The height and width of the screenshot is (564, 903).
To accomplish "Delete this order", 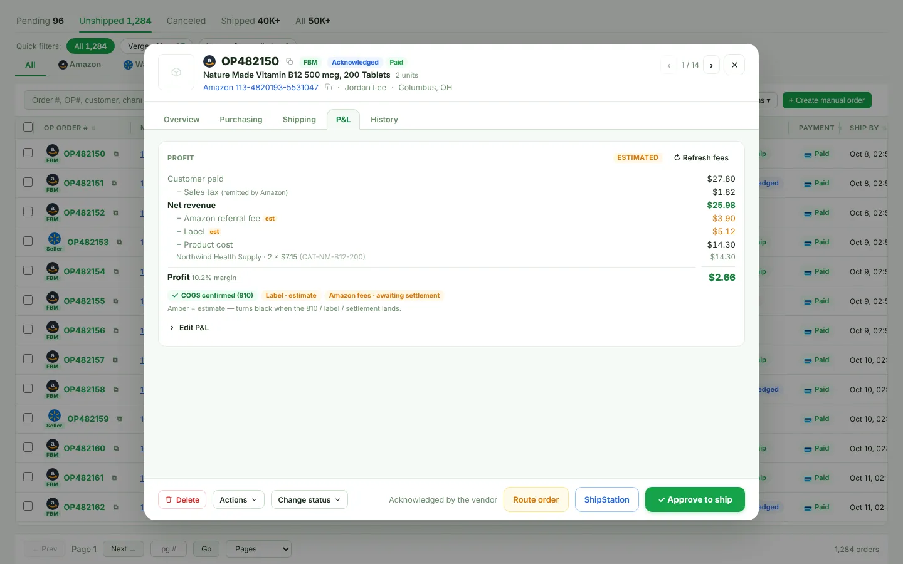I will (182, 499).
